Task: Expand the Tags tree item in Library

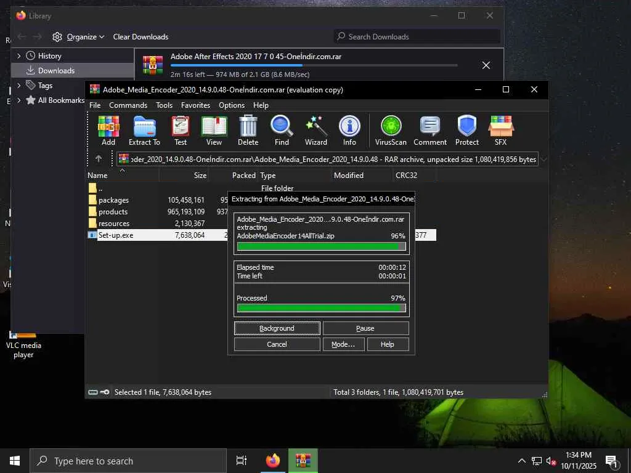Action: point(18,85)
